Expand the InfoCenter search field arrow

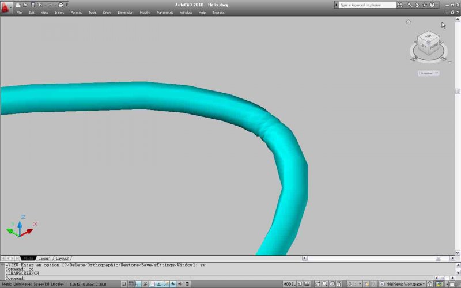click(x=337, y=5)
